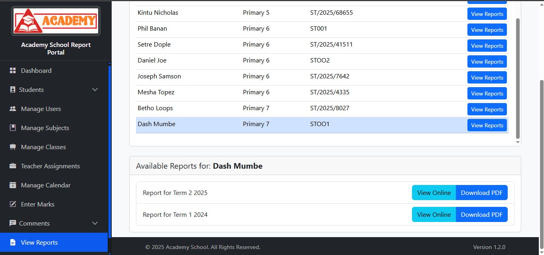Click scrollbar down arrow in student list
The width and height of the screenshot is (544, 255).
coord(518,142)
